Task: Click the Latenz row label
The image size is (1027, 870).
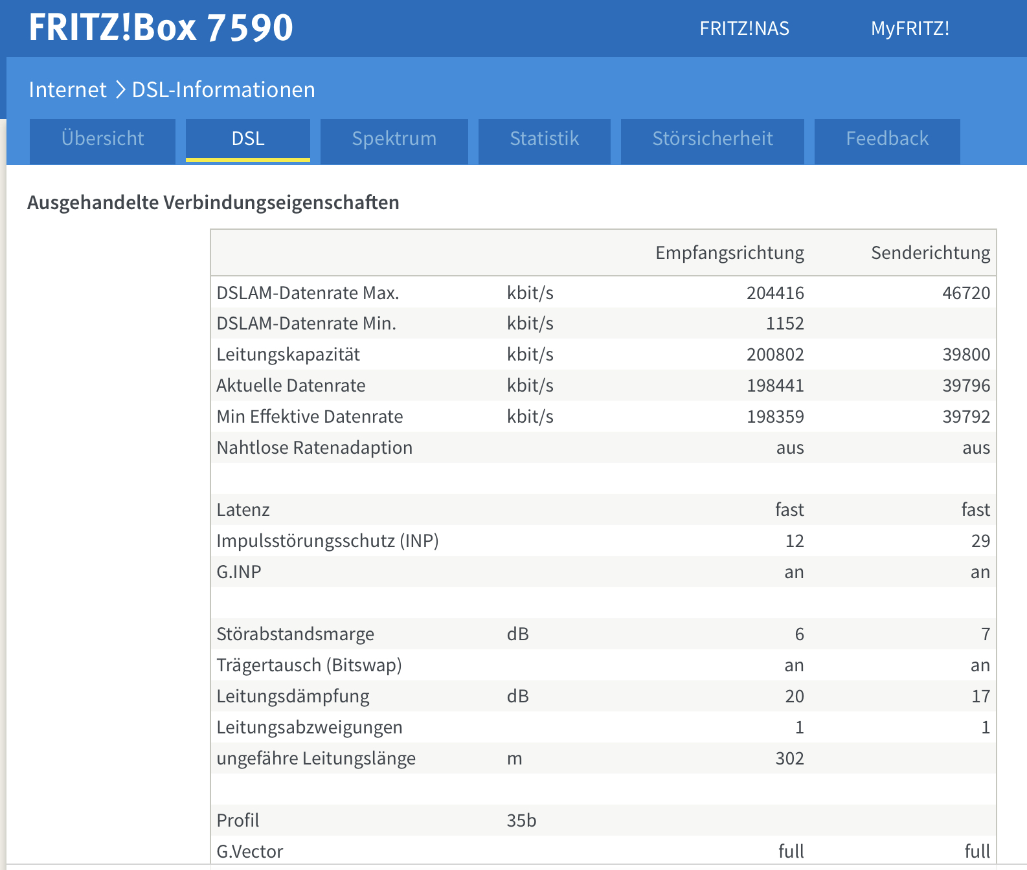Action: [243, 509]
